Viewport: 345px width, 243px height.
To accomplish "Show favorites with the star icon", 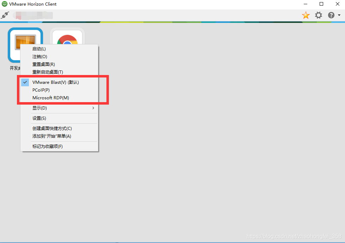I will pos(306,15).
